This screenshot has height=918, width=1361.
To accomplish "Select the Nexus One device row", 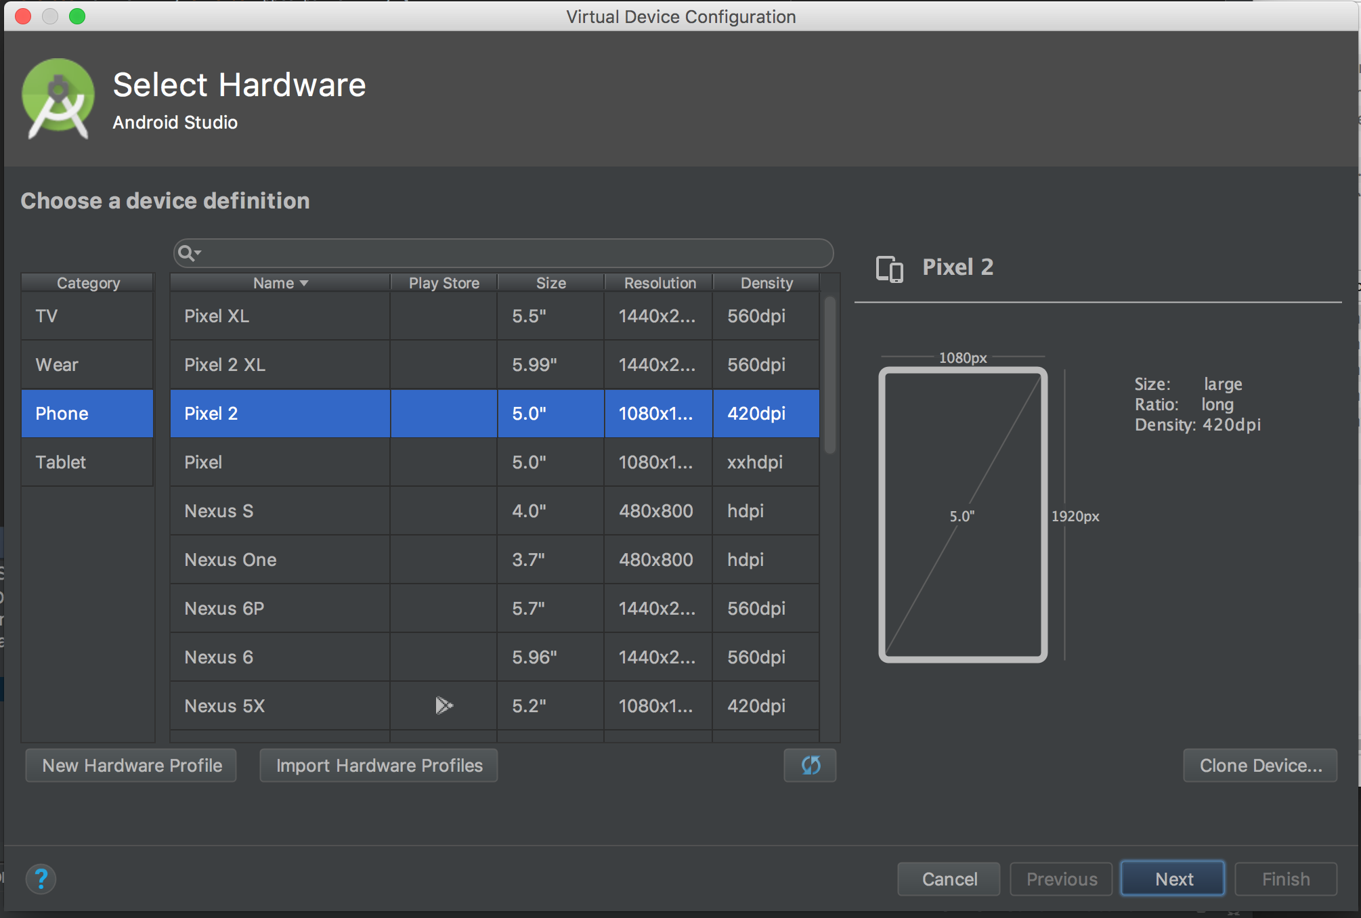I will point(280,559).
